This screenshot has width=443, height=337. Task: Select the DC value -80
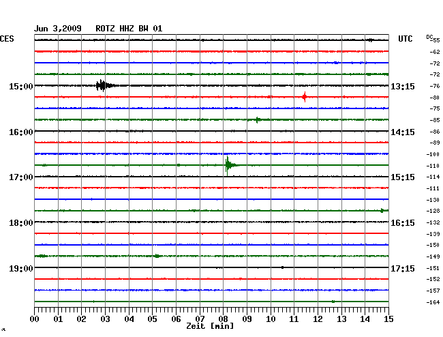coord(435,98)
